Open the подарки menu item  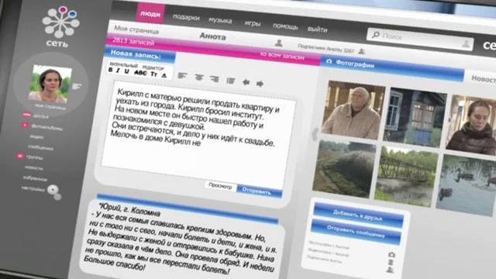186,17
